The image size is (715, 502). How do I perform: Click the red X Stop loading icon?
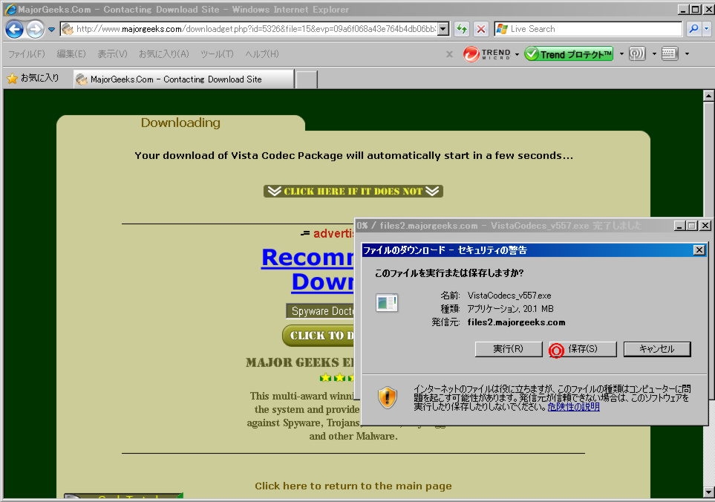click(x=480, y=29)
